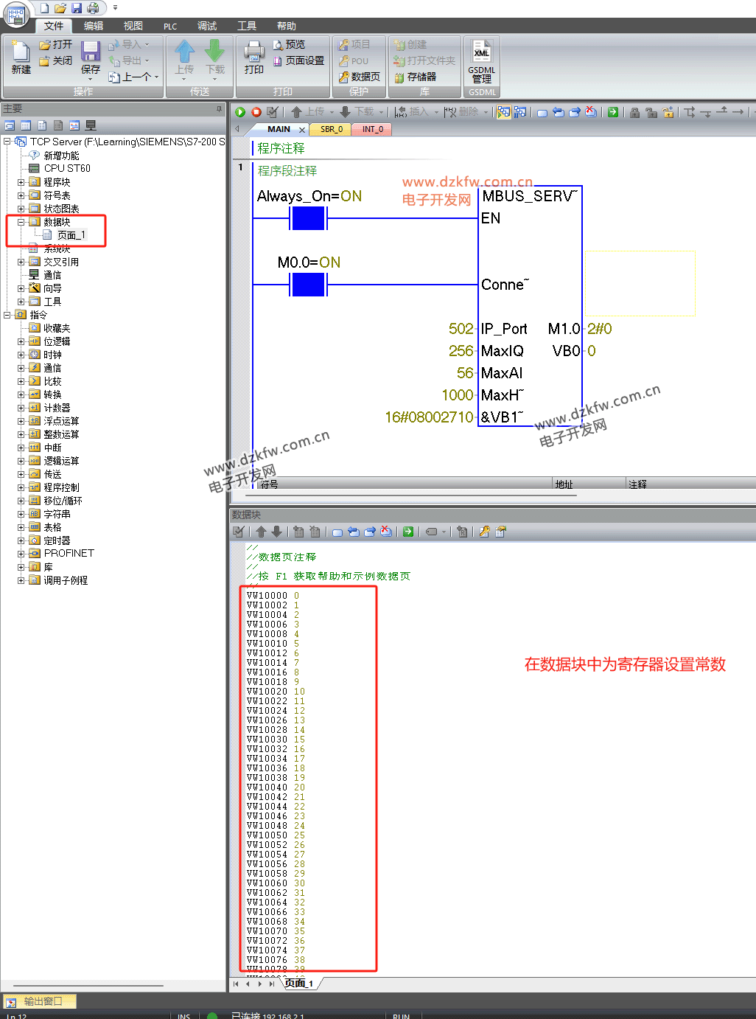This screenshot has width=756, height=1019.
Task: Open the 存储器 library memory option
Action: tap(416, 77)
